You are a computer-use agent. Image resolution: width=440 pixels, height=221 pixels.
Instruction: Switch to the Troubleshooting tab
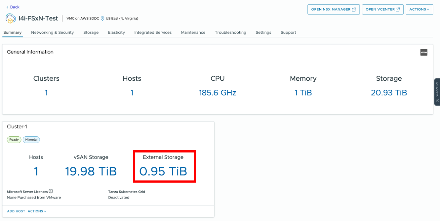(x=230, y=33)
